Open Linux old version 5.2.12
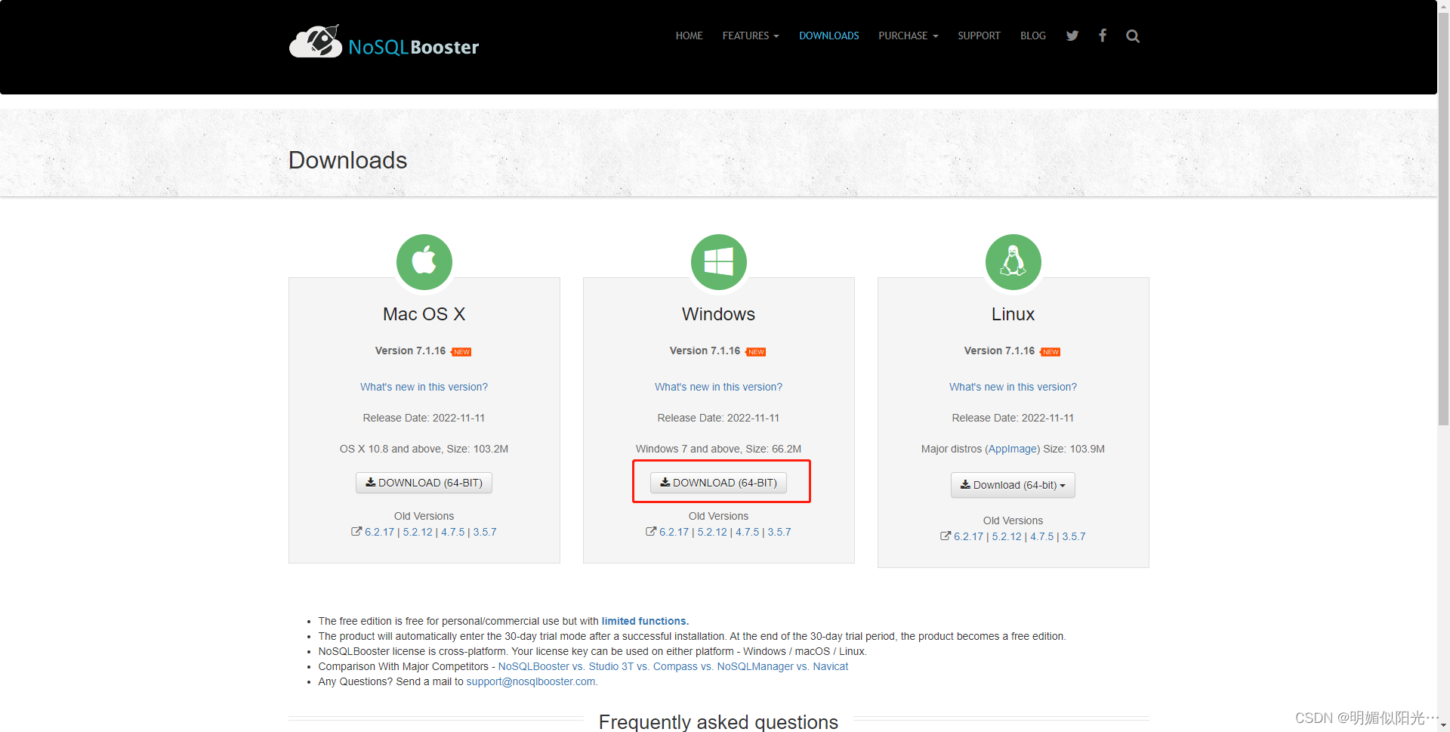The image size is (1450, 732). click(x=1007, y=536)
